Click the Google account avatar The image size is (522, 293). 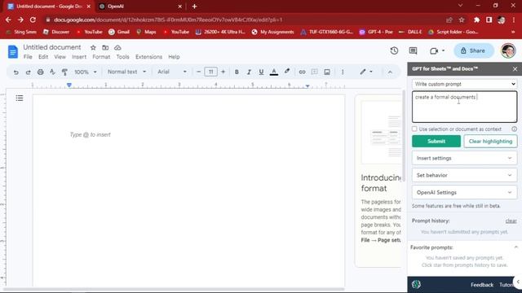pos(508,50)
